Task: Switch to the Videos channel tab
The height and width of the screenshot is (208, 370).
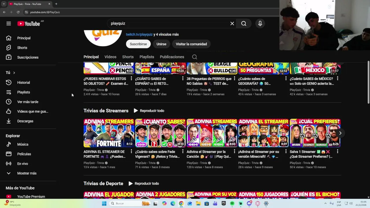Action: (110, 57)
